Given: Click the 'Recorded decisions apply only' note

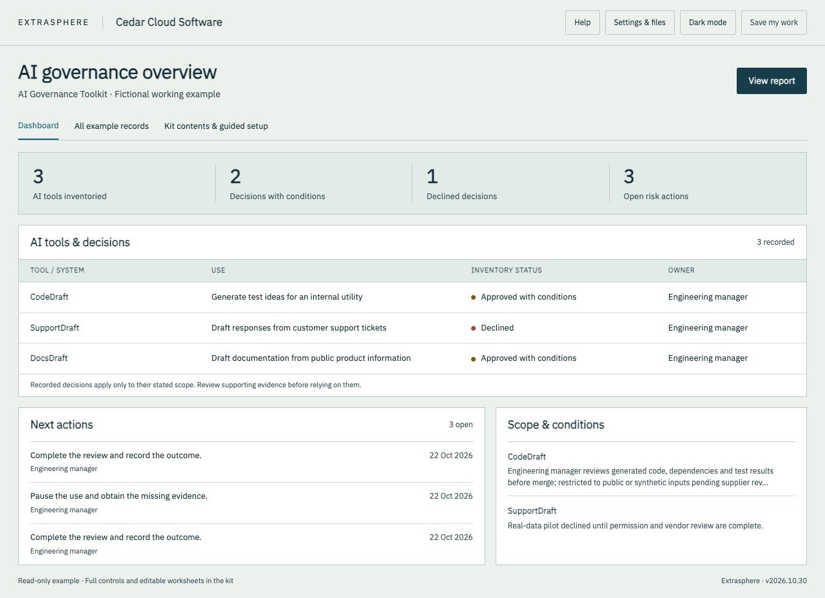Looking at the screenshot, I should 195,385.
